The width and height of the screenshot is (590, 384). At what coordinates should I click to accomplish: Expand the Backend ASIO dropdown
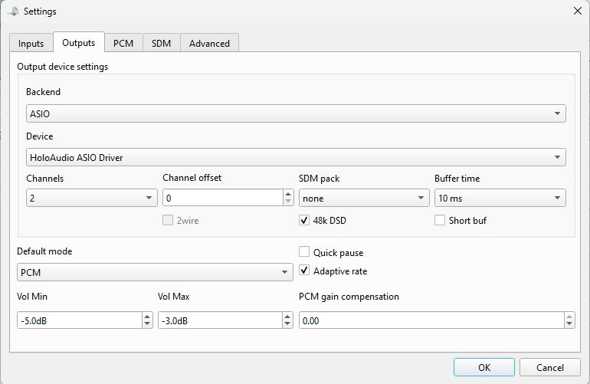296,113
